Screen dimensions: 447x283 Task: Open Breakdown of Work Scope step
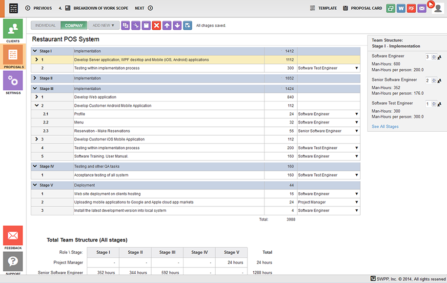(x=96, y=8)
